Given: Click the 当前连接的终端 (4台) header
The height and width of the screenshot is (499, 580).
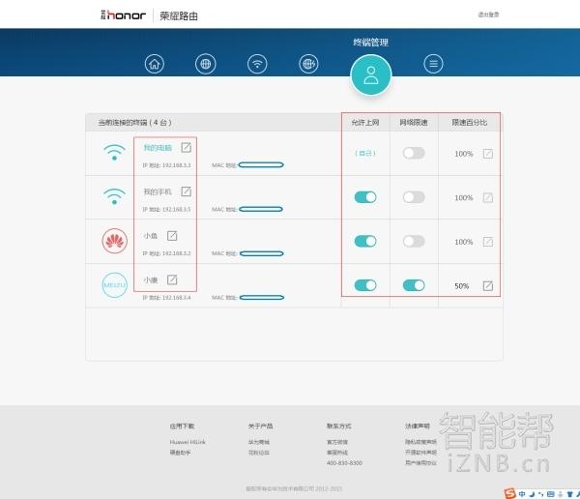Looking at the screenshot, I should [x=134, y=122].
